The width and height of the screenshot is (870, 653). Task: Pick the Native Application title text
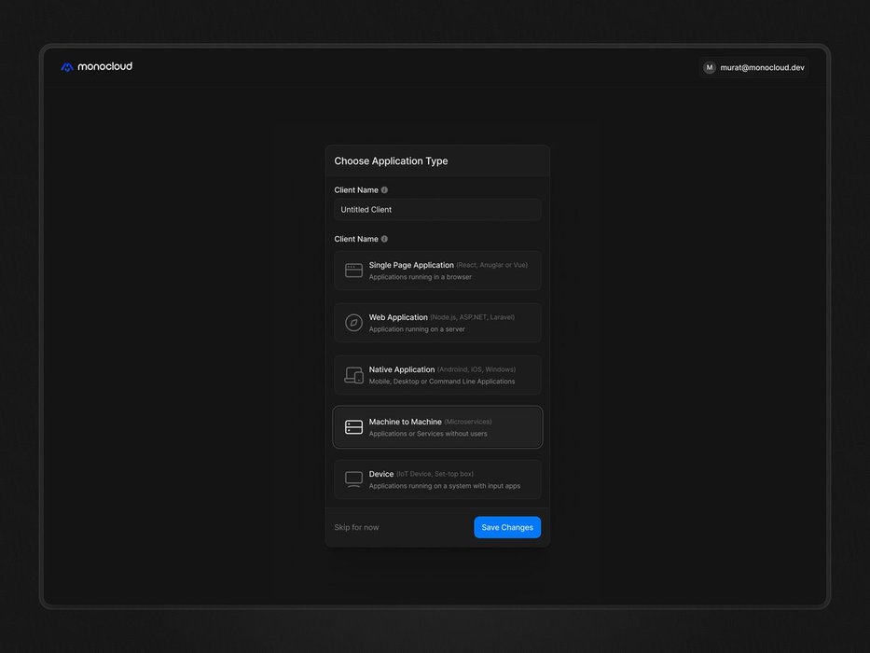402,369
